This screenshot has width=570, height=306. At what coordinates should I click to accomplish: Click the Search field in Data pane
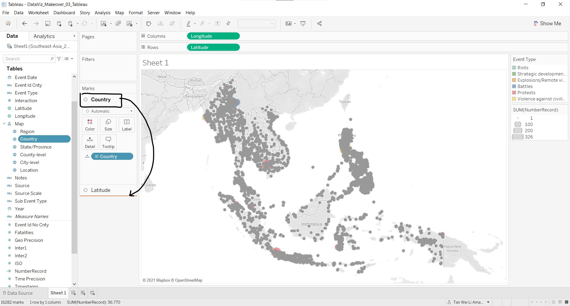coord(27,59)
